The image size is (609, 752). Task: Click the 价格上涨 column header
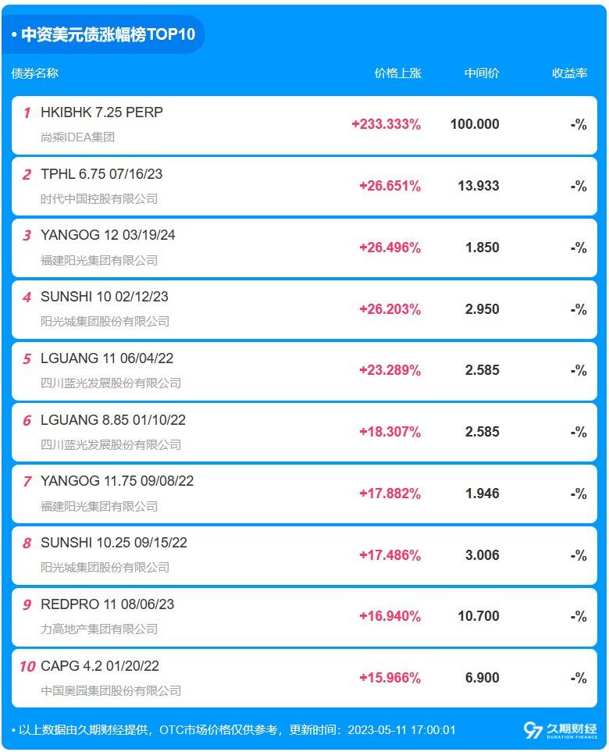pyautogui.click(x=397, y=73)
